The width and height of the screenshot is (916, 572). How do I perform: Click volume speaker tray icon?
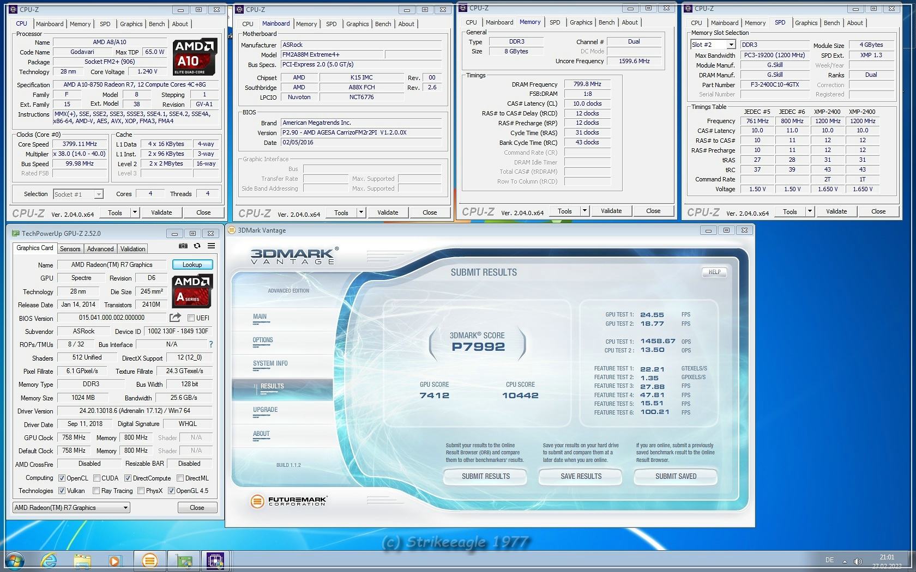click(x=858, y=561)
